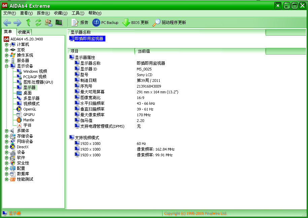308x218 pixels.
Task: Click the 操作系统 Windows flag icon
Action: [x=13, y=55]
